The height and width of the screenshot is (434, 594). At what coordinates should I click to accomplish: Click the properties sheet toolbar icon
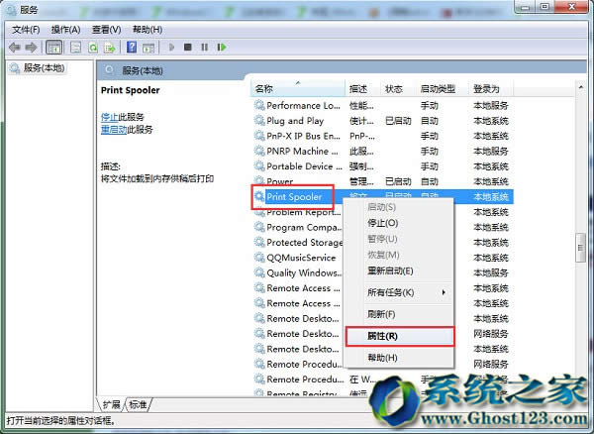point(76,48)
